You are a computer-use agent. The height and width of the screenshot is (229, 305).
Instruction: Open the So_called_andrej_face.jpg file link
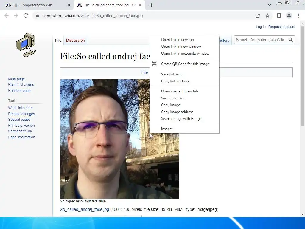84,209
